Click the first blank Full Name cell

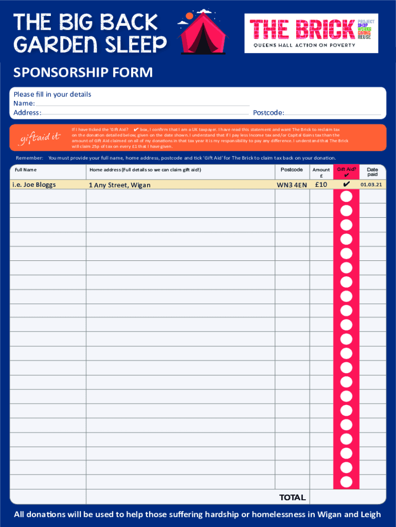pos(48,197)
